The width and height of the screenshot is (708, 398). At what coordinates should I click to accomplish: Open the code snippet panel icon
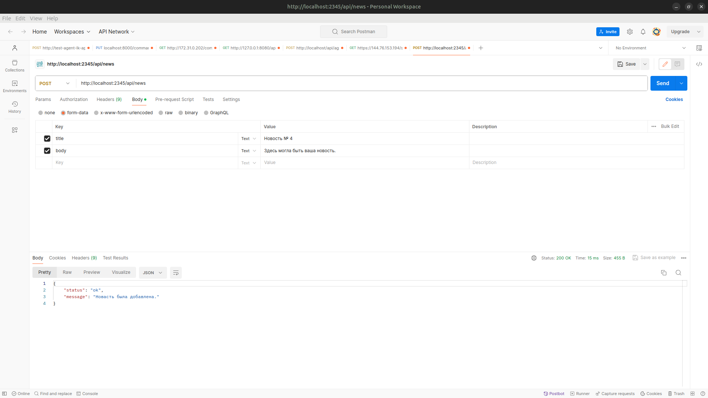[x=699, y=64]
